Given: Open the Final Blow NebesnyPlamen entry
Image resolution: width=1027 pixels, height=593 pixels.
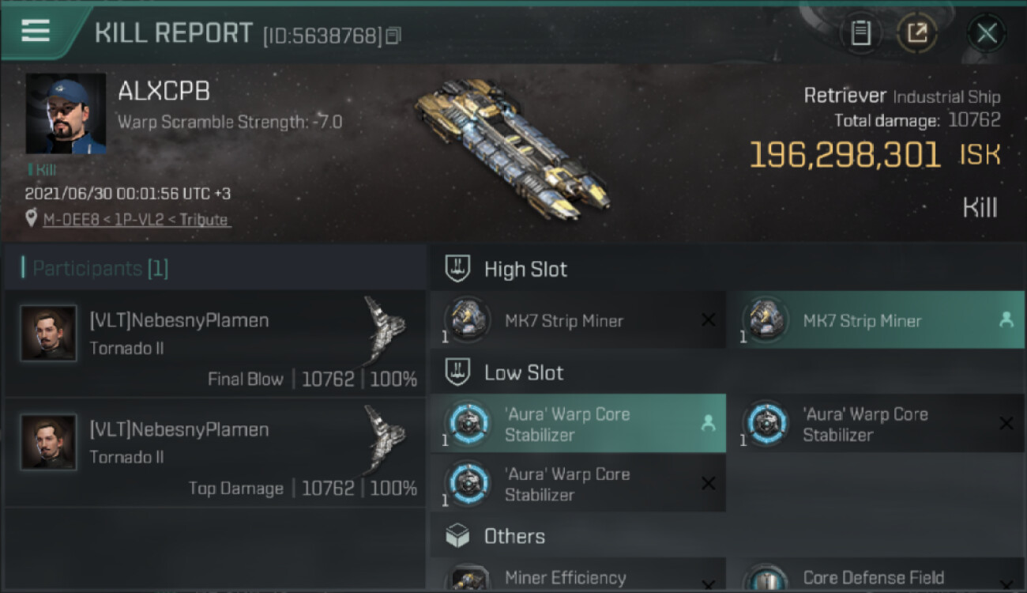Looking at the screenshot, I should pyautogui.click(x=215, y=343).
